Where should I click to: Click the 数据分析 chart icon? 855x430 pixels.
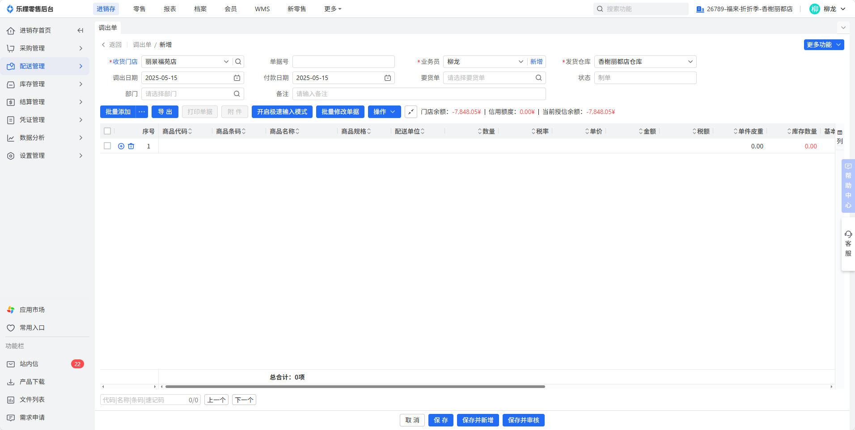(11, 138)
